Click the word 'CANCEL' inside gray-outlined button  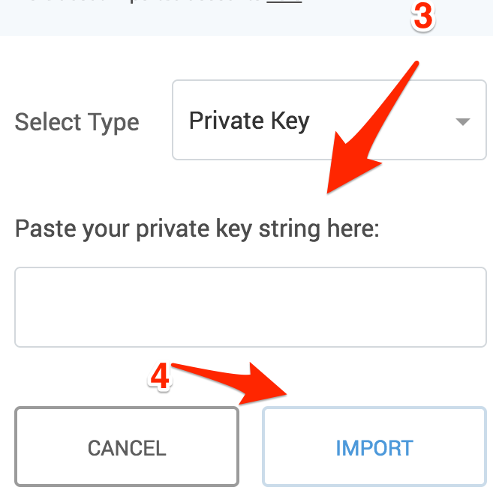point(127,448)
